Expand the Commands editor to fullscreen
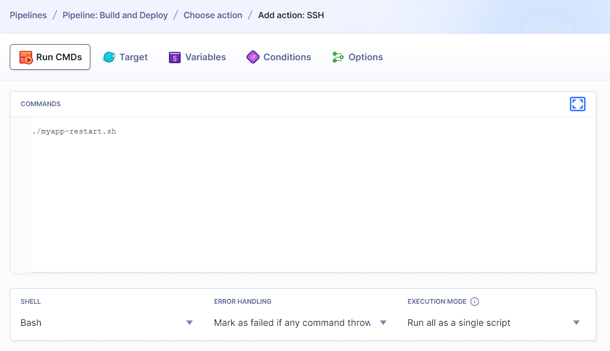The height and width of the screenshot is (351, 610). (x=578, y=104)
